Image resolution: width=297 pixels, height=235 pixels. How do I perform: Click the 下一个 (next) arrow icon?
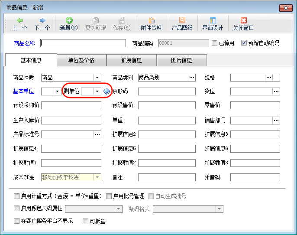[42, 20]
